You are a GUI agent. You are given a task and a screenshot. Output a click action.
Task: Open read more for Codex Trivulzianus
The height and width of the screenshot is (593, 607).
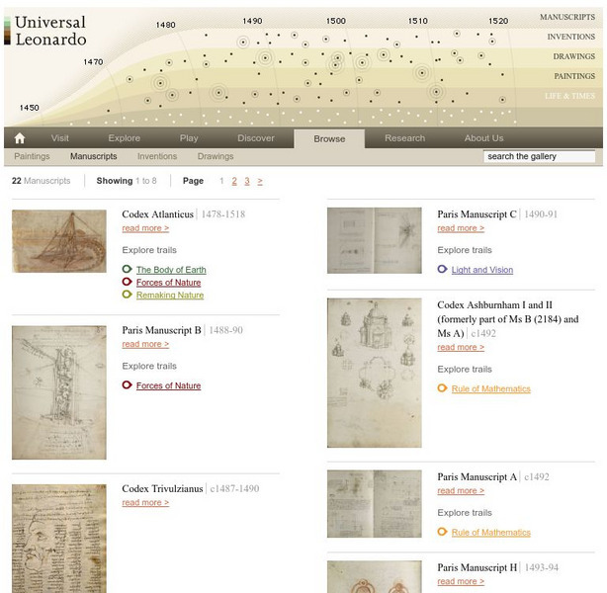coord(145,502)
